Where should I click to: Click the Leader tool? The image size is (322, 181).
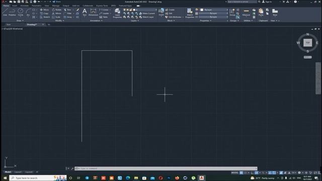[x=104, y=14]
